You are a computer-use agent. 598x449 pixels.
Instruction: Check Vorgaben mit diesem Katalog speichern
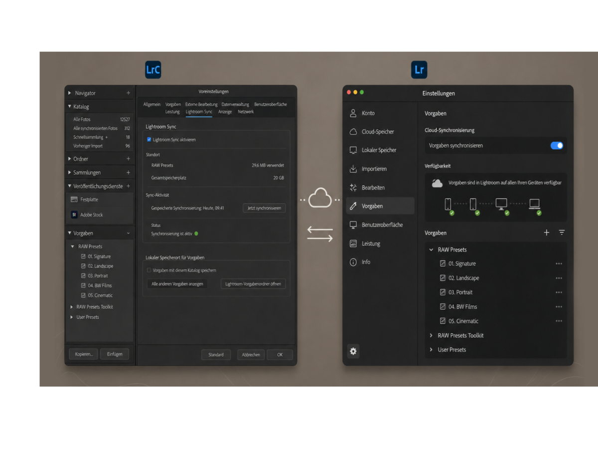(149, 270)
